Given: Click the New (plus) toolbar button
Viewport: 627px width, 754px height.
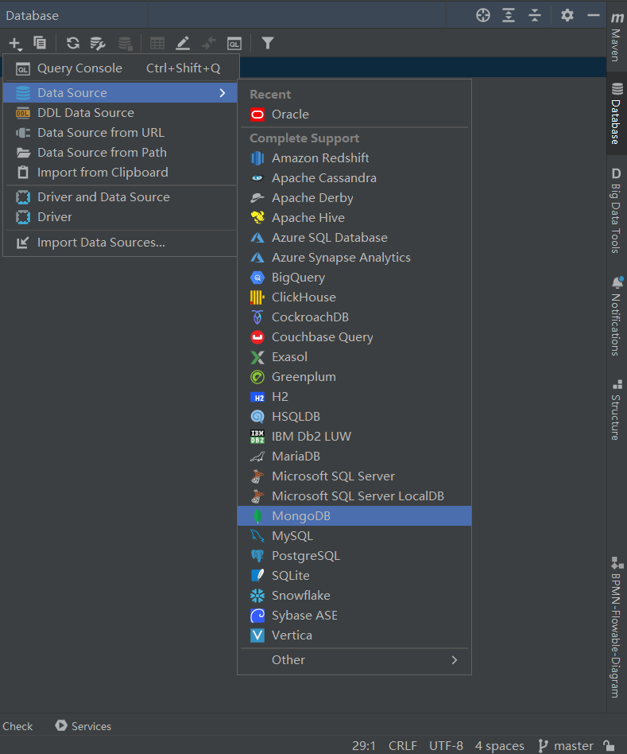Looking at the screenshot, I should (x=15, y=43).
